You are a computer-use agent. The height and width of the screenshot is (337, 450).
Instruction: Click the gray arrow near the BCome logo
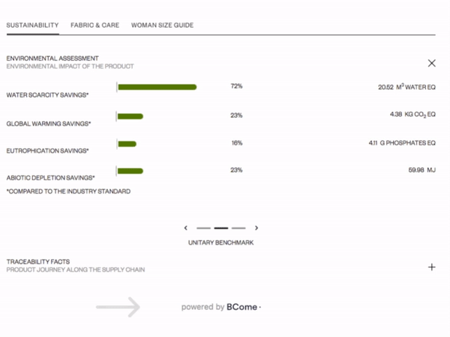point(118,307)
